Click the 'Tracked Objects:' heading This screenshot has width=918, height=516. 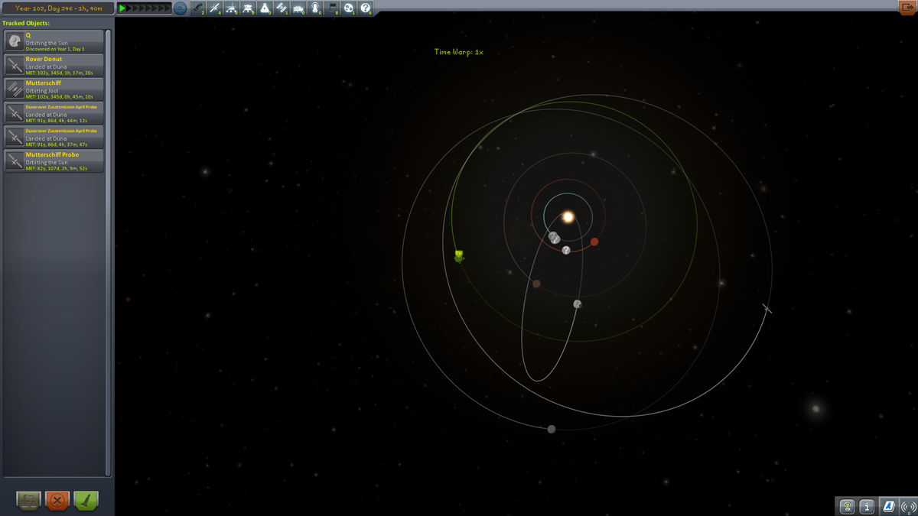coord(27,23)
